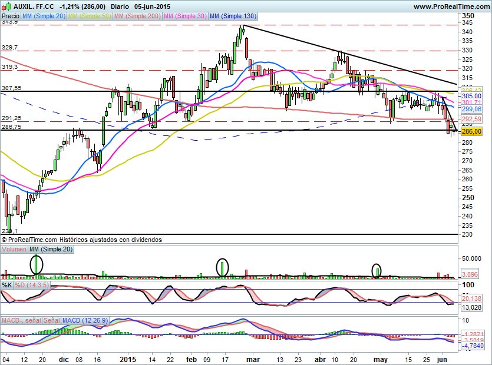Click the circled volume bar in November

(x=37, y=265)
